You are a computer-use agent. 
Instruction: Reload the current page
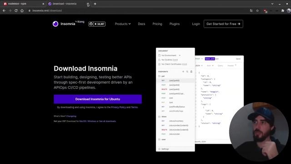click(x=16, y=10)
